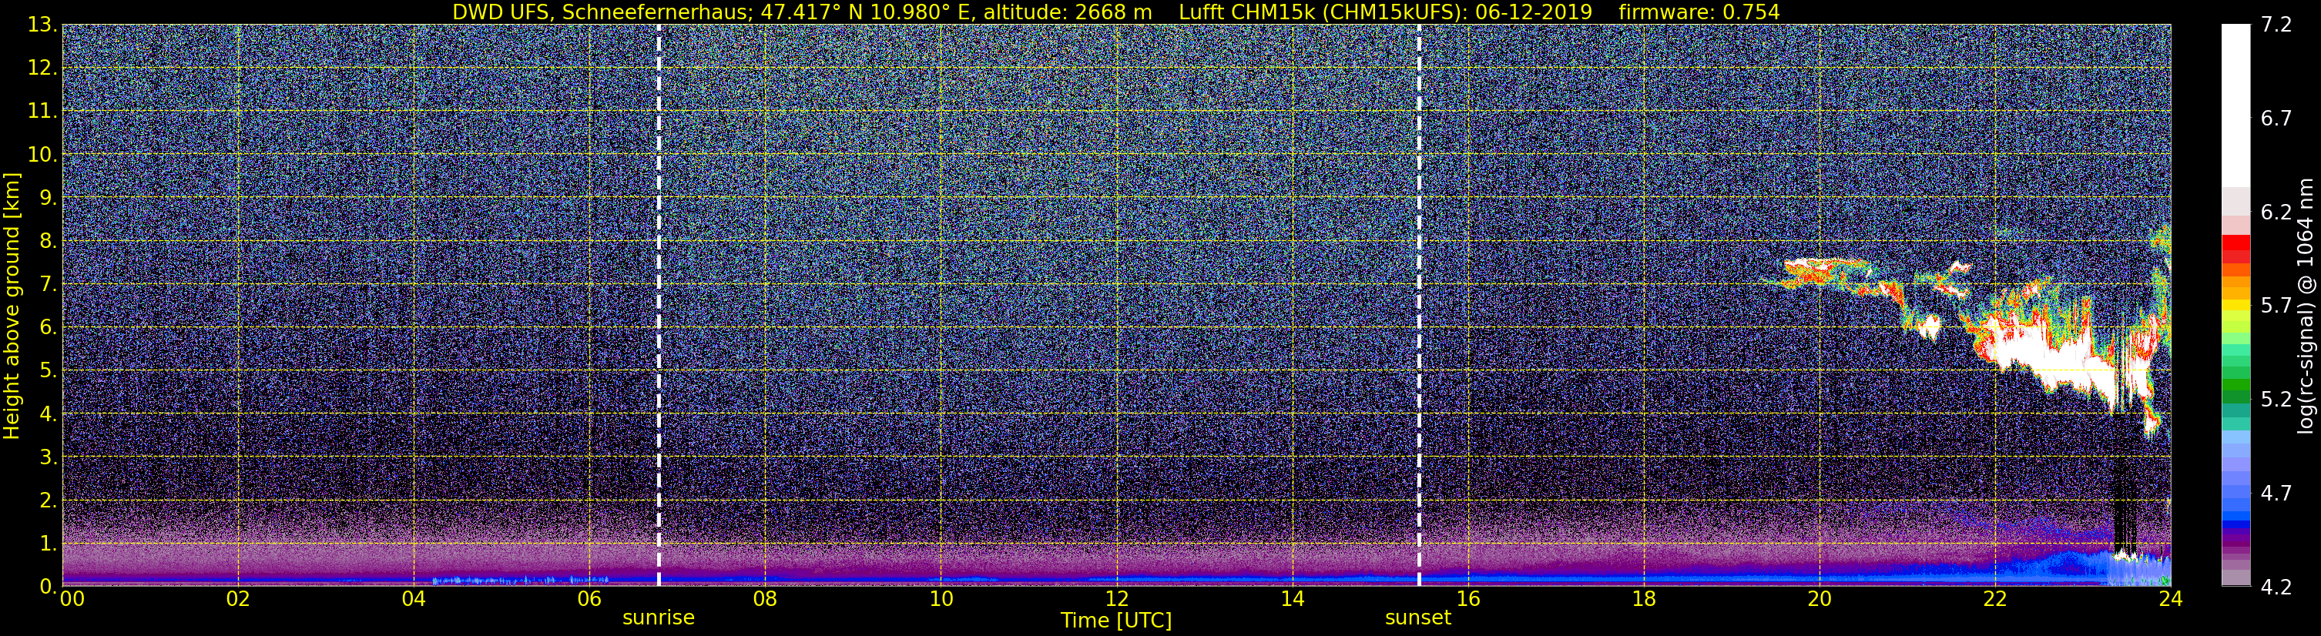Click the time axis tick label 14

tap(1292, 600)
